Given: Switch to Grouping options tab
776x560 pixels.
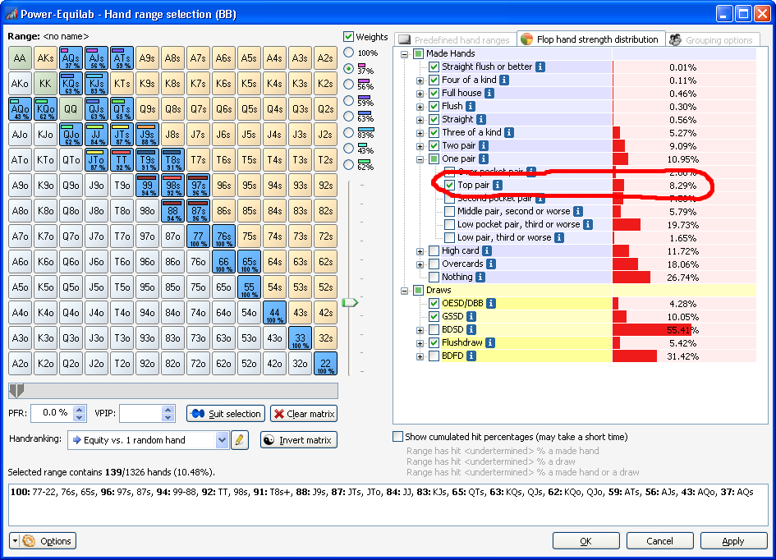Looking at the screenshot, I should [x=713, y=39].
